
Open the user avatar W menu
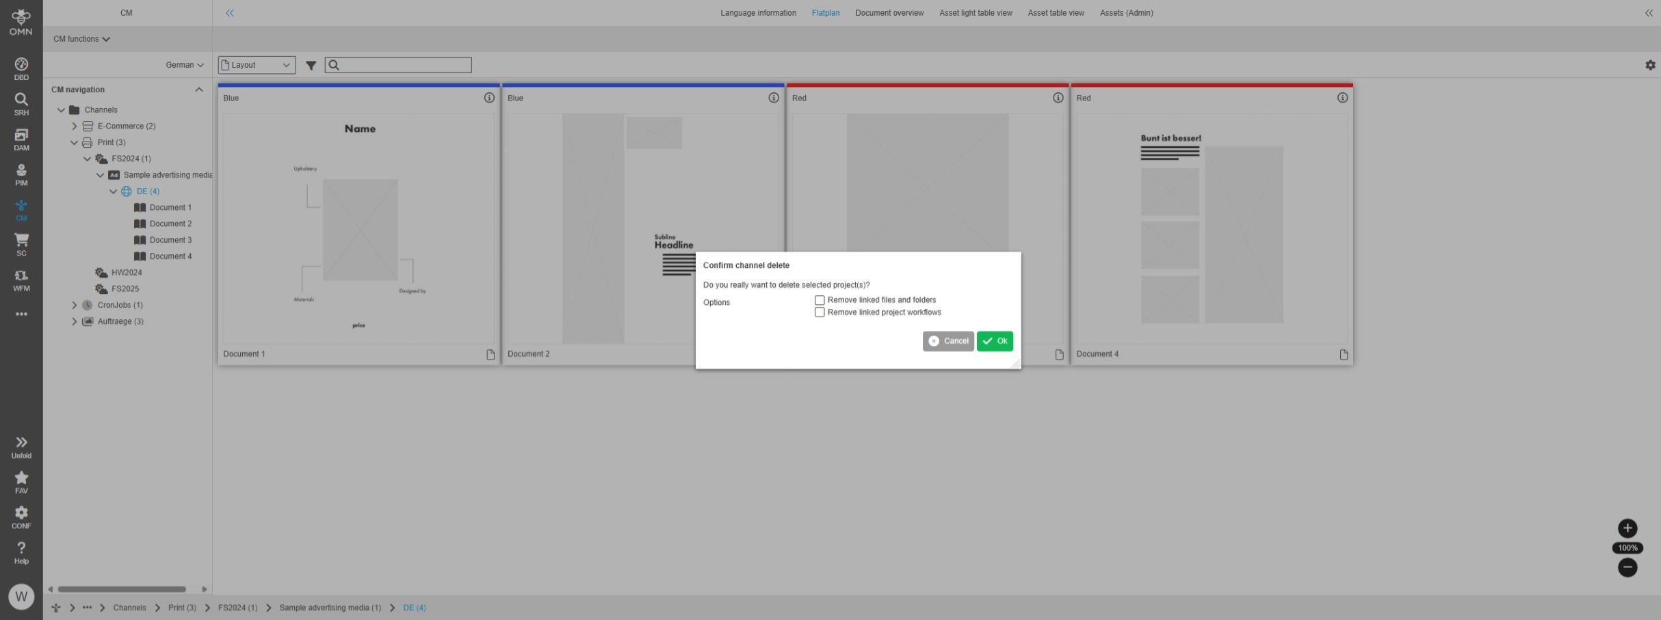point(21,597)
